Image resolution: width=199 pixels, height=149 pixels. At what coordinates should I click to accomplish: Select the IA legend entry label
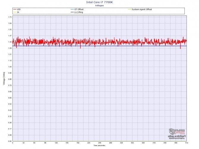[18, 12]
